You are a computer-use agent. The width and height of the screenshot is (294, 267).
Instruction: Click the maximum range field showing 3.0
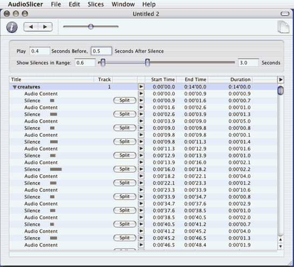pyautogui.click(x=248, y=62)
